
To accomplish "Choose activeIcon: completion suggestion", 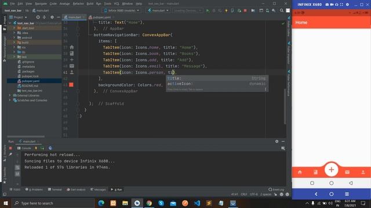I will [217, 84].
